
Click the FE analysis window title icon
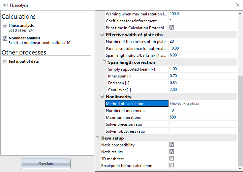[5, 5]
